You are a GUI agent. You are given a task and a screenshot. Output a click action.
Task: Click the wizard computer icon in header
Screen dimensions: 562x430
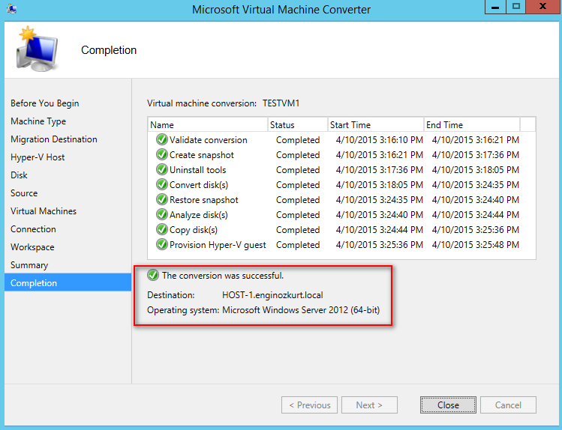click(x=37, y=49)
